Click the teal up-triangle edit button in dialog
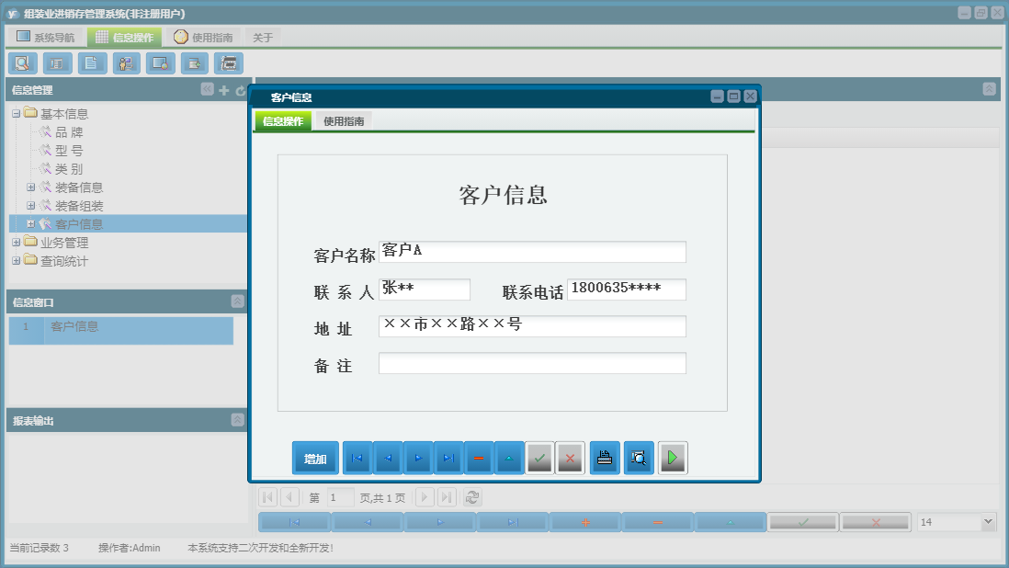 point(509,458)
